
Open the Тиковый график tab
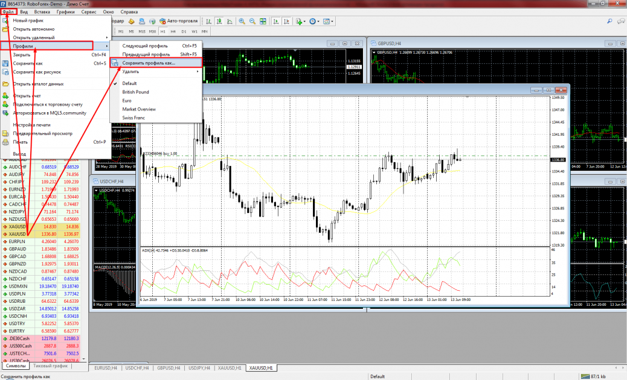(51, 366)
